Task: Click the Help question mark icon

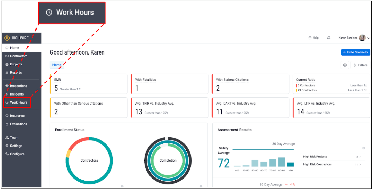Action: (x=310, y=38)
